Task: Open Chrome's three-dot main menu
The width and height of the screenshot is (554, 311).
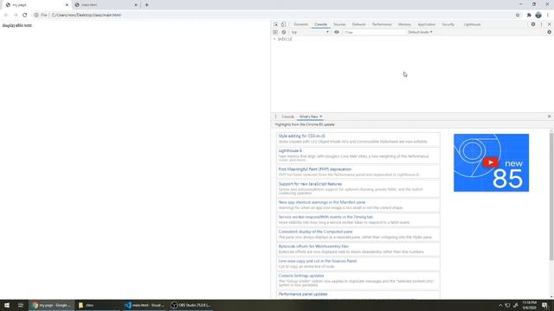Action: click(548, 16)
